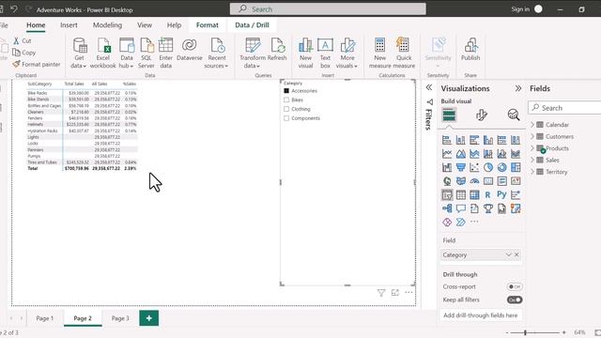Click the title bar Search box

[328, 8]
